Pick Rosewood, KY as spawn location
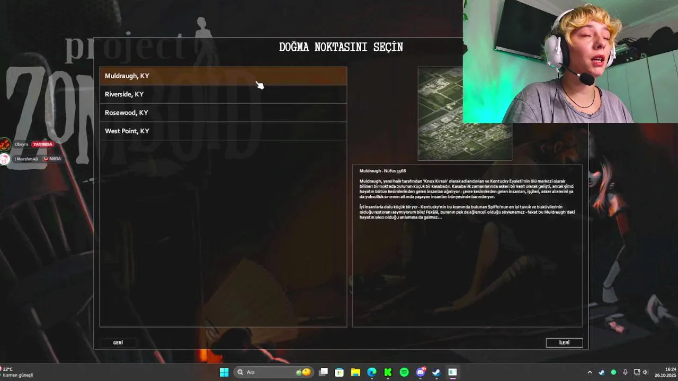The width and height of the screenshot is (678, 381). (x=223, y=113)
